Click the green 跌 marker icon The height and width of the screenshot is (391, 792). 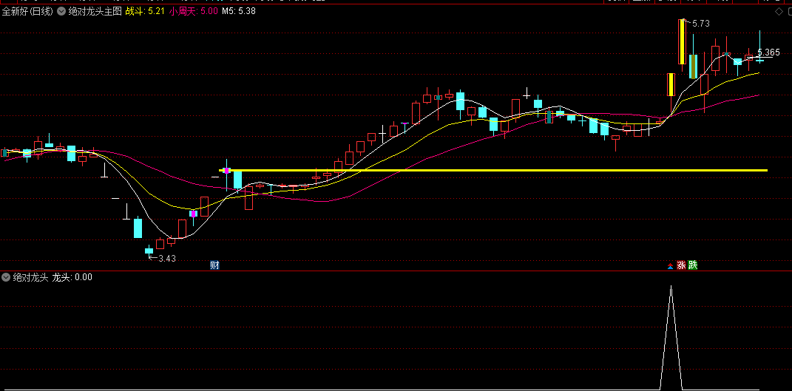pos(692,265)
